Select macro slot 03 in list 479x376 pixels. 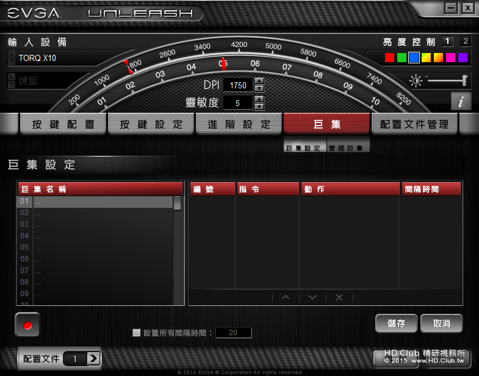(95, 224)
